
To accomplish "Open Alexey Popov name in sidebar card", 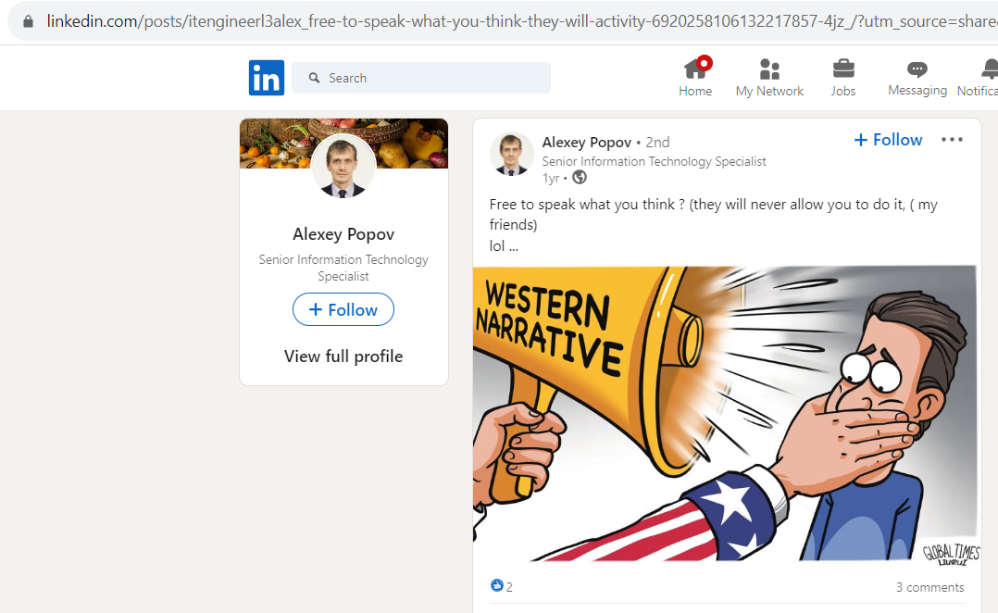I will [343, 234].
